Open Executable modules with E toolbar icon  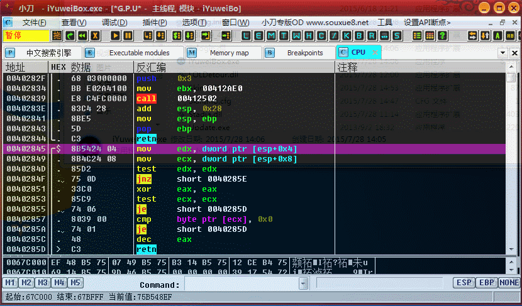[258, 36]
